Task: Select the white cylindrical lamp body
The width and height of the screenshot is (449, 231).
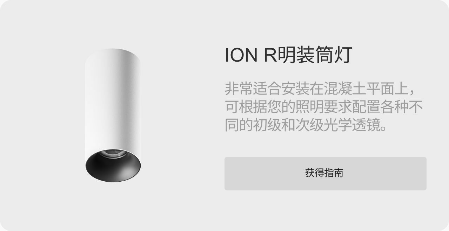Action: click(113, 101)
